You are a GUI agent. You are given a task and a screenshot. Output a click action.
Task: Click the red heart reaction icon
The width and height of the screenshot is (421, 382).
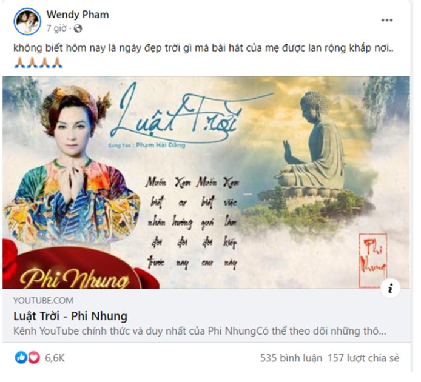(x=34, y=358)
